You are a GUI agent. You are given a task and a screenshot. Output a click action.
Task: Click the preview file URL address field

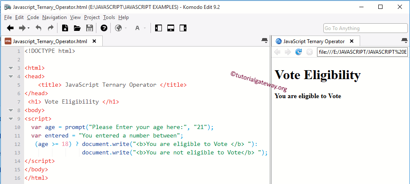(x=362, y=52)
